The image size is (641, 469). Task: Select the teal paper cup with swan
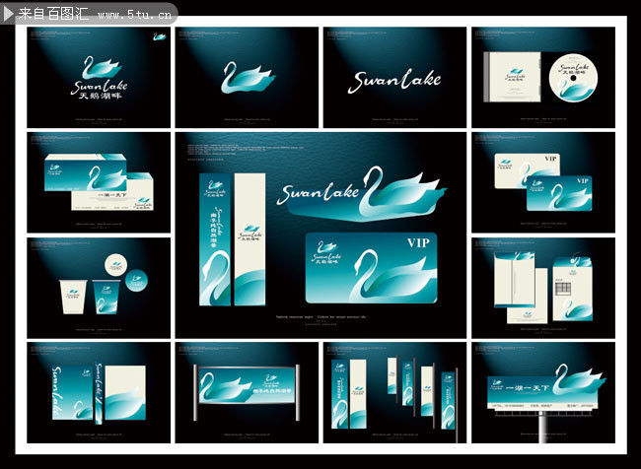(x=107, y=297)
